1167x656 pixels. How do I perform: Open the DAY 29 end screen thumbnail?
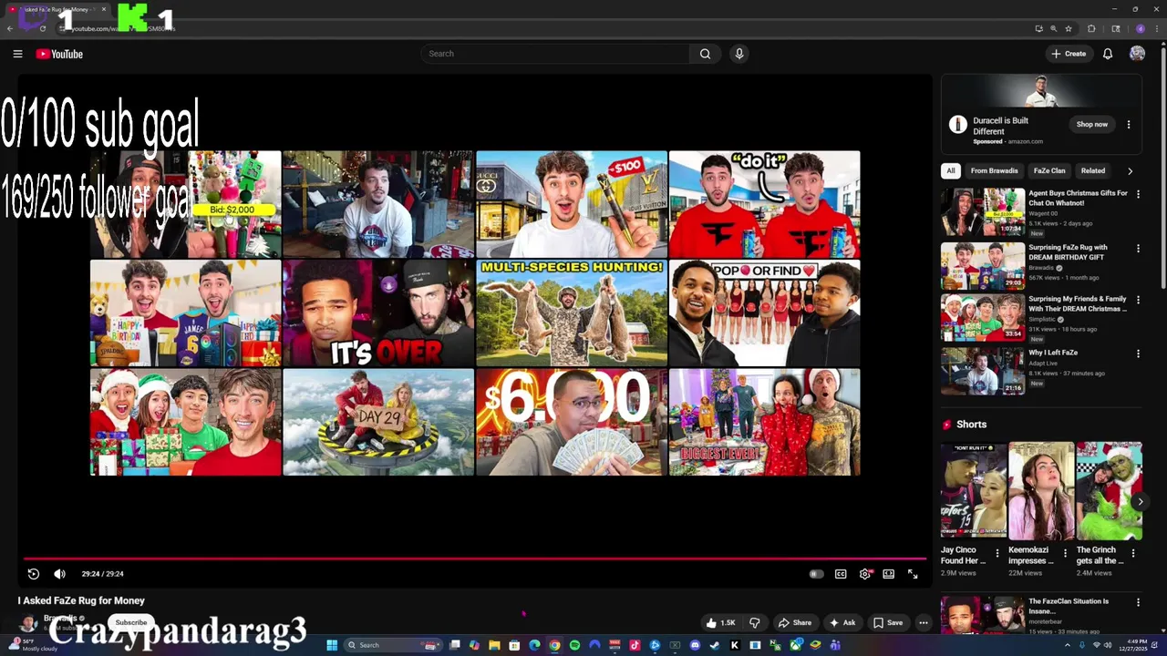[x=378, y=422]
